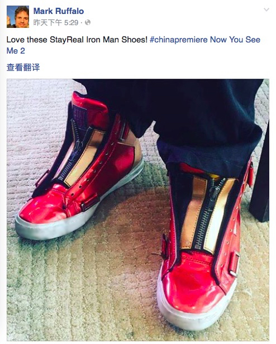Open the post options chevron menu
The image size is (276, 344).
266,9
